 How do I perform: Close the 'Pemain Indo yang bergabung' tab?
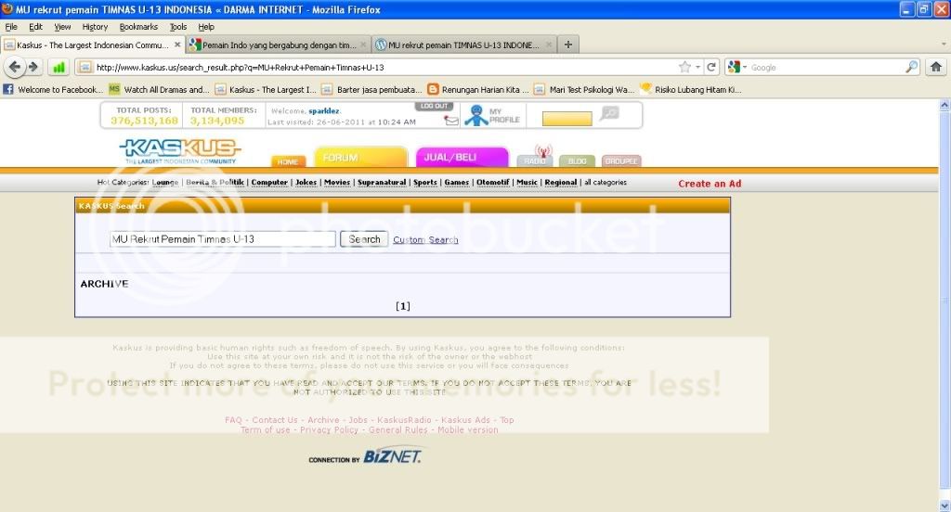pos(363,45)
